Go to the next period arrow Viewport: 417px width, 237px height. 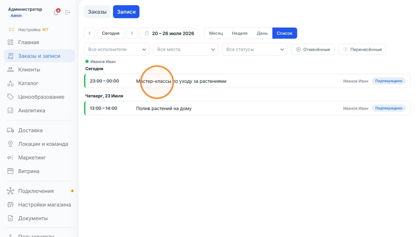(132, 33)
